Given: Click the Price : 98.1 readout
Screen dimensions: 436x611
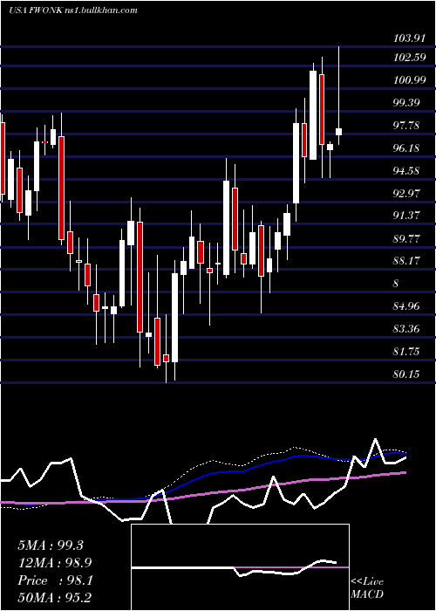Looking at the screenshot, I should pos(55,580).
